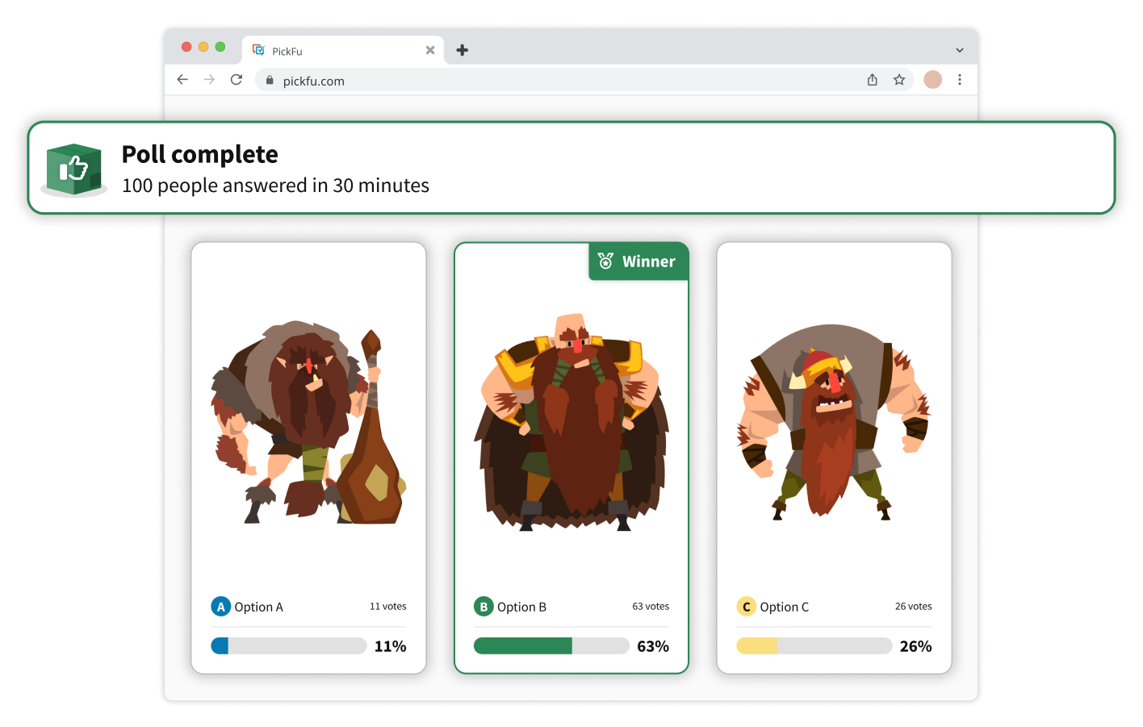Click the PickFu favicon in the browser tab

coord(259,50)
